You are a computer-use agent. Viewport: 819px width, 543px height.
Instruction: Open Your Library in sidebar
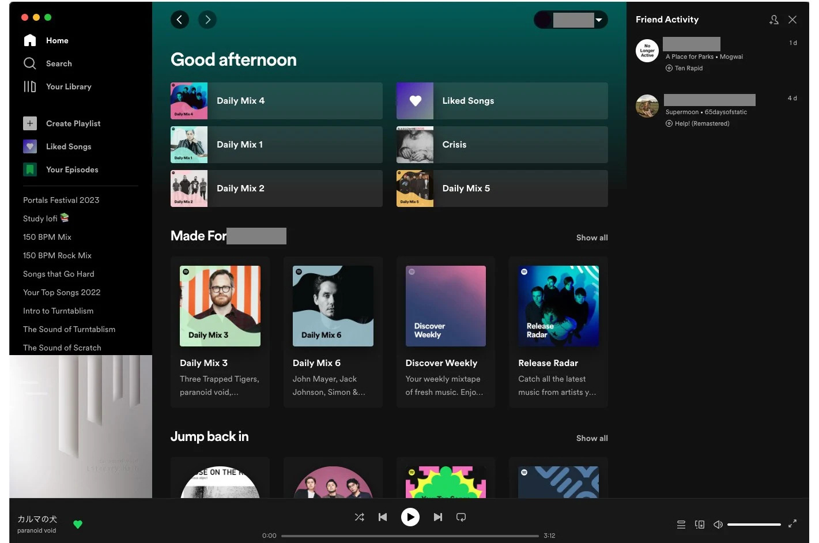[x=57, y=86]
